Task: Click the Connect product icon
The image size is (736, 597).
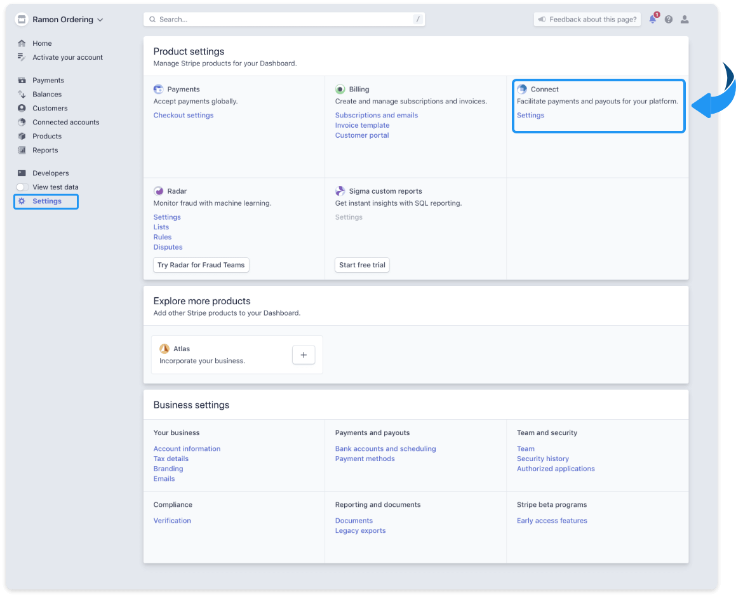Action: [x=522, y=89]
